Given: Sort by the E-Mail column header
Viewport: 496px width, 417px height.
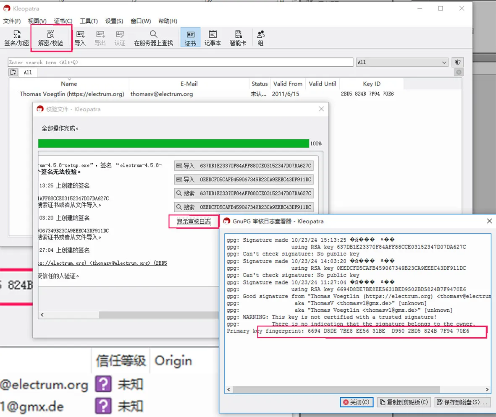Looking at the screenshot, I should point(189,84).
